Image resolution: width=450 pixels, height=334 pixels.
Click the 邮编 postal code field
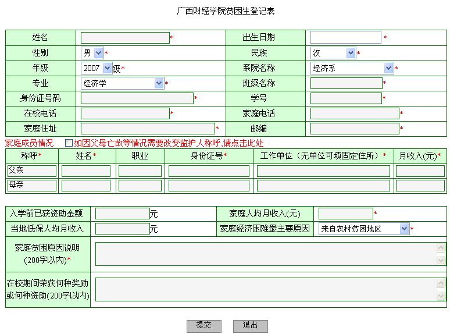tap(355, 129)
